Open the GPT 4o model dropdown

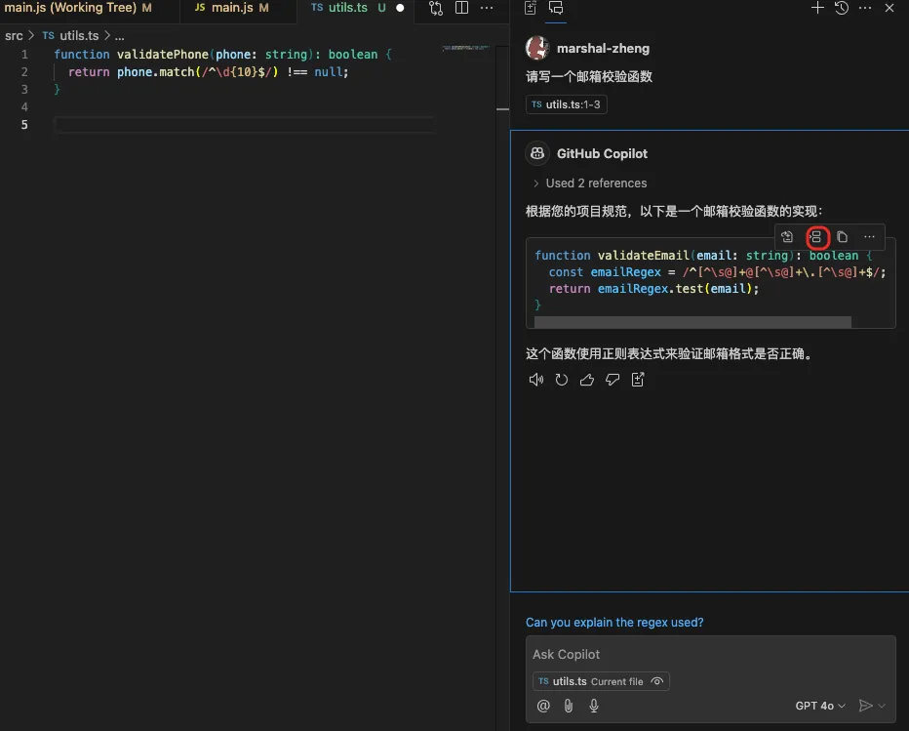coord(819,705)
